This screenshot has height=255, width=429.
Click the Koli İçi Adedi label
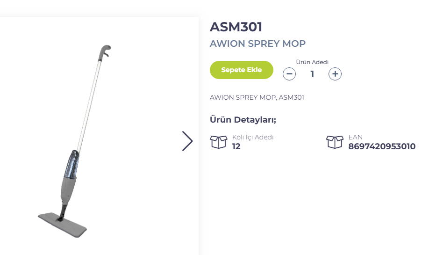coord(253,137)
